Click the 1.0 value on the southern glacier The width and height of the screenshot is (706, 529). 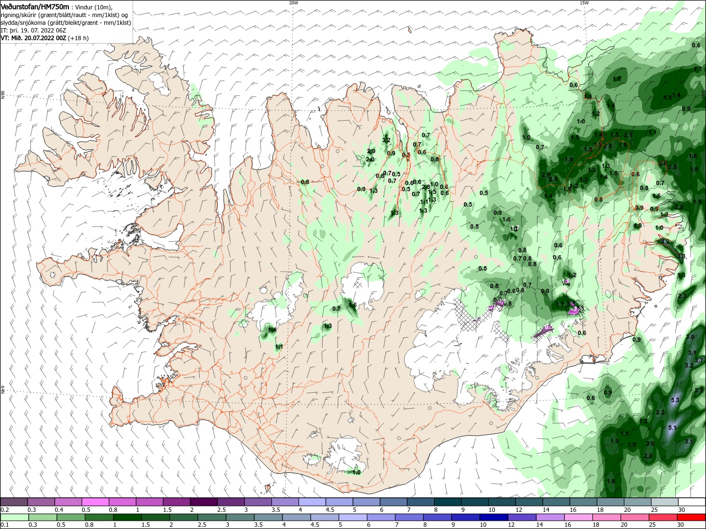tap(356, 472)
